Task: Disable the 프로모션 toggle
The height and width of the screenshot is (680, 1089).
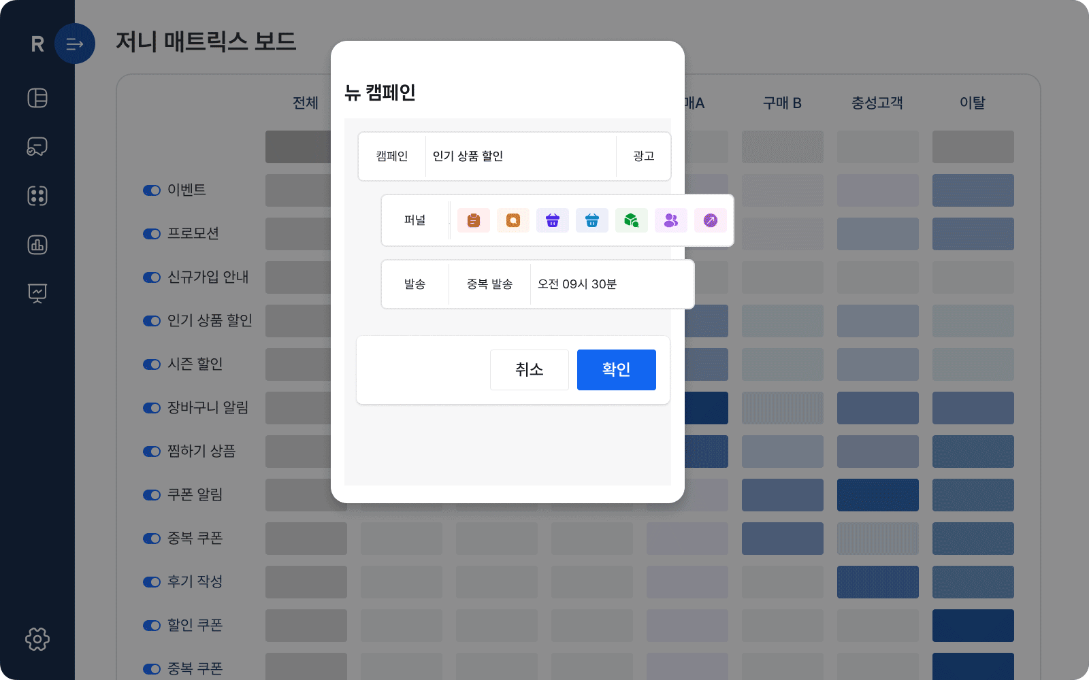Action: pos(151,234)
